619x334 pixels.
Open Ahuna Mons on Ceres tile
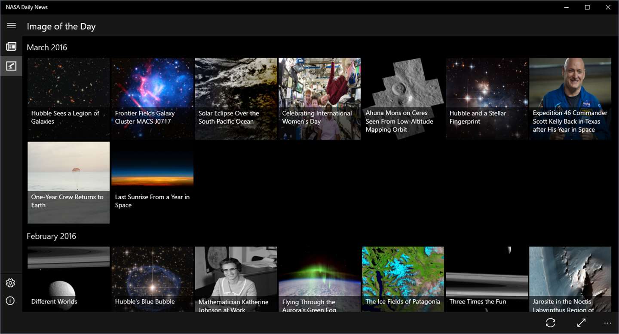coord(403,99)
